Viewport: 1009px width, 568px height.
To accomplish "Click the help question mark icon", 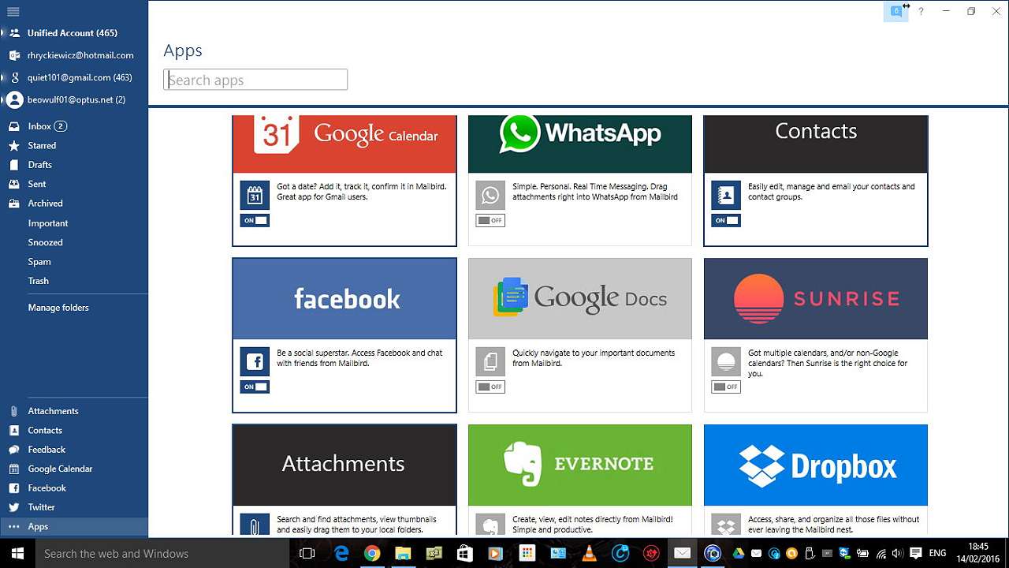I will tap(921, 11).
